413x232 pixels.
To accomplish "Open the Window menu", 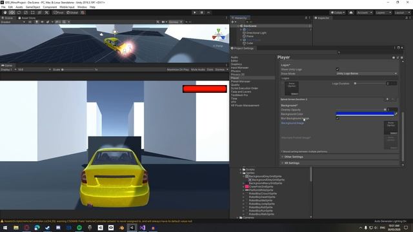I will point(82,7).
